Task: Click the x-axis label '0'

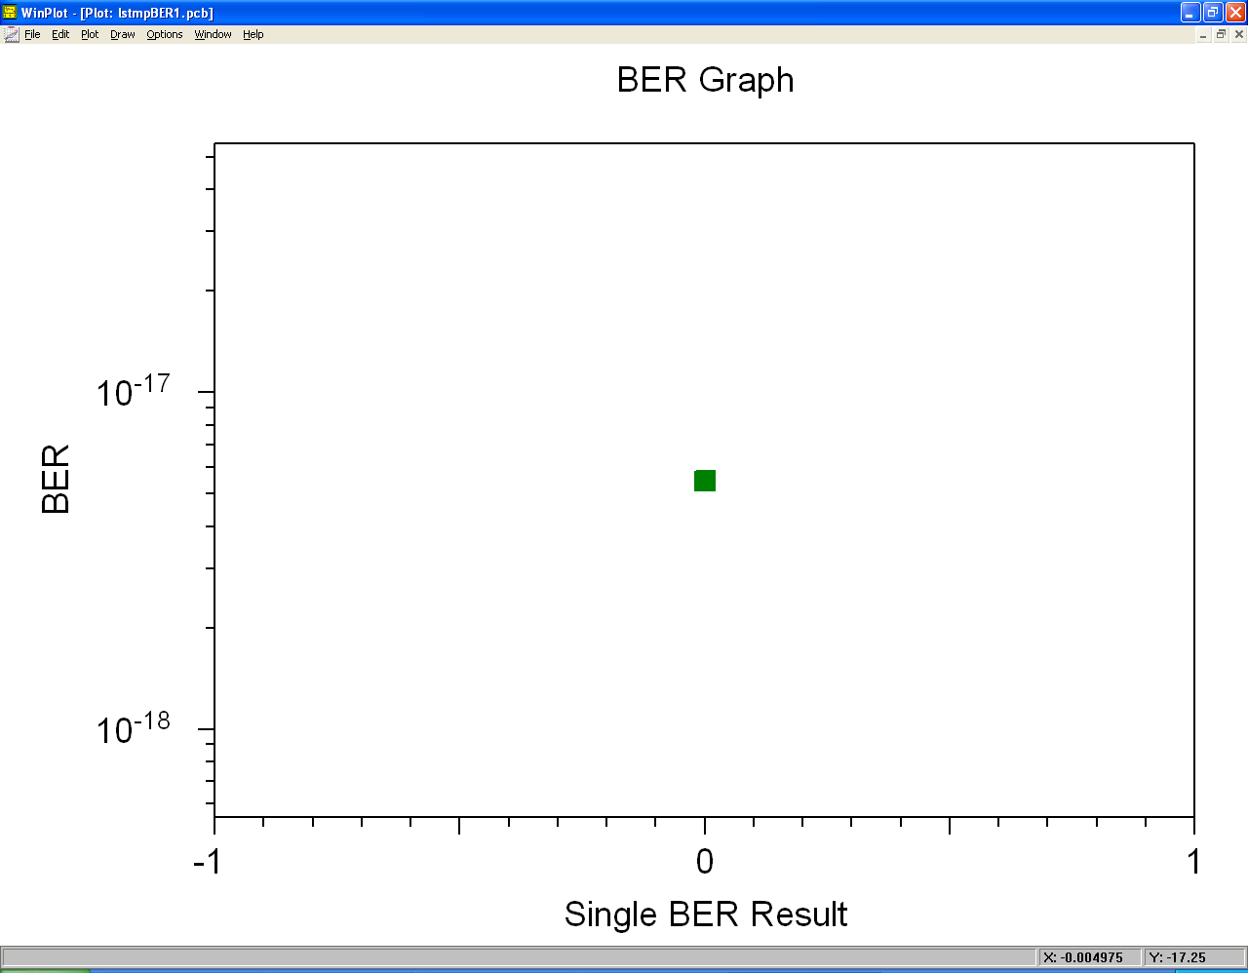Action: (x=705, y=862)
